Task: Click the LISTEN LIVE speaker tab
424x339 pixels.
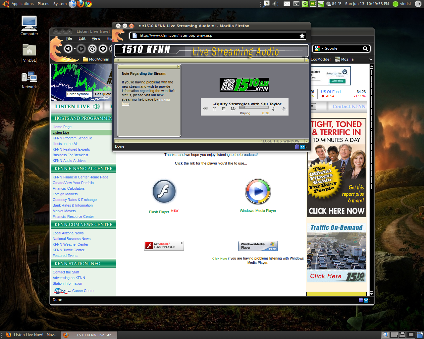Action: (x=77, y=106)
